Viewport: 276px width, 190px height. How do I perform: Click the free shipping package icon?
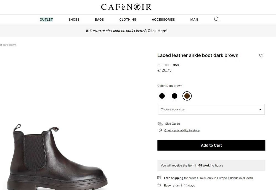[159, 178]
